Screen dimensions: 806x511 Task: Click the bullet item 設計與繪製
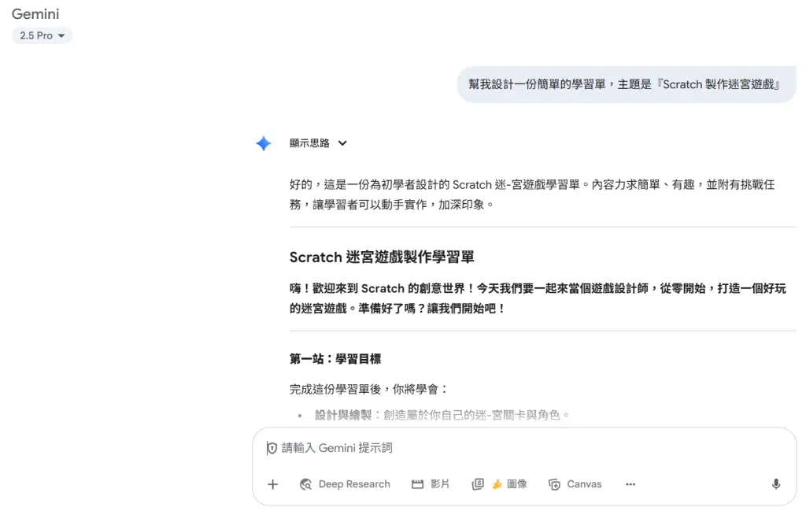click(442, 415)
